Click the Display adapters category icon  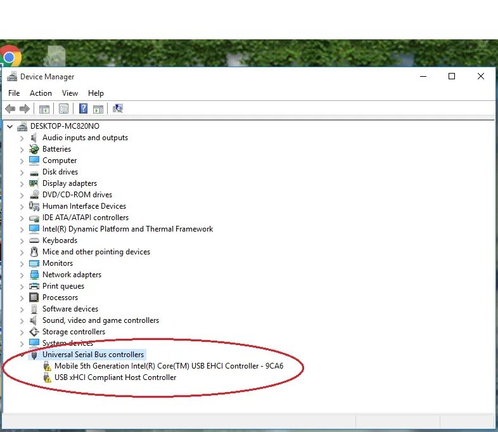(x=34, y=183)
